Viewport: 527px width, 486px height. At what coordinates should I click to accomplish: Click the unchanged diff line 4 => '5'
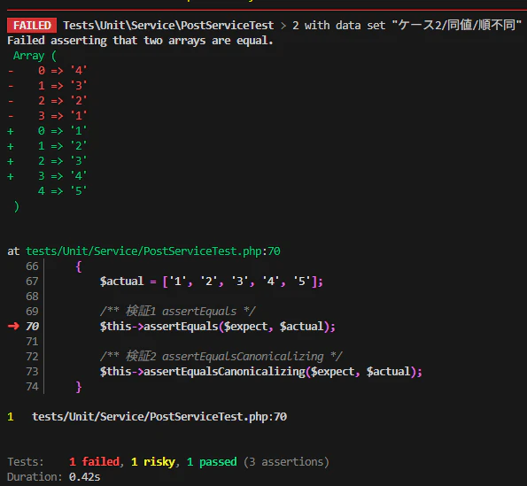point(63,191)
